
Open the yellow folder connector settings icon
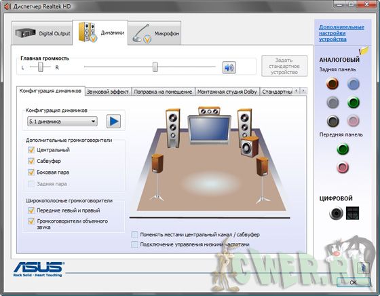pyautogui.click(x=364, y=50)
